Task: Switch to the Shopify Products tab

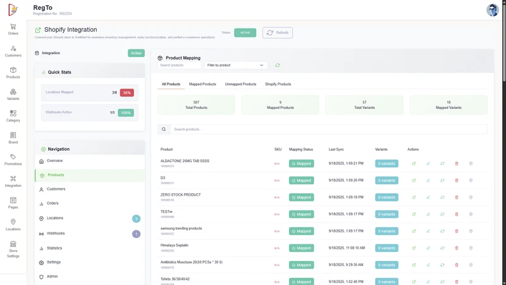Action: coord(278,84)
